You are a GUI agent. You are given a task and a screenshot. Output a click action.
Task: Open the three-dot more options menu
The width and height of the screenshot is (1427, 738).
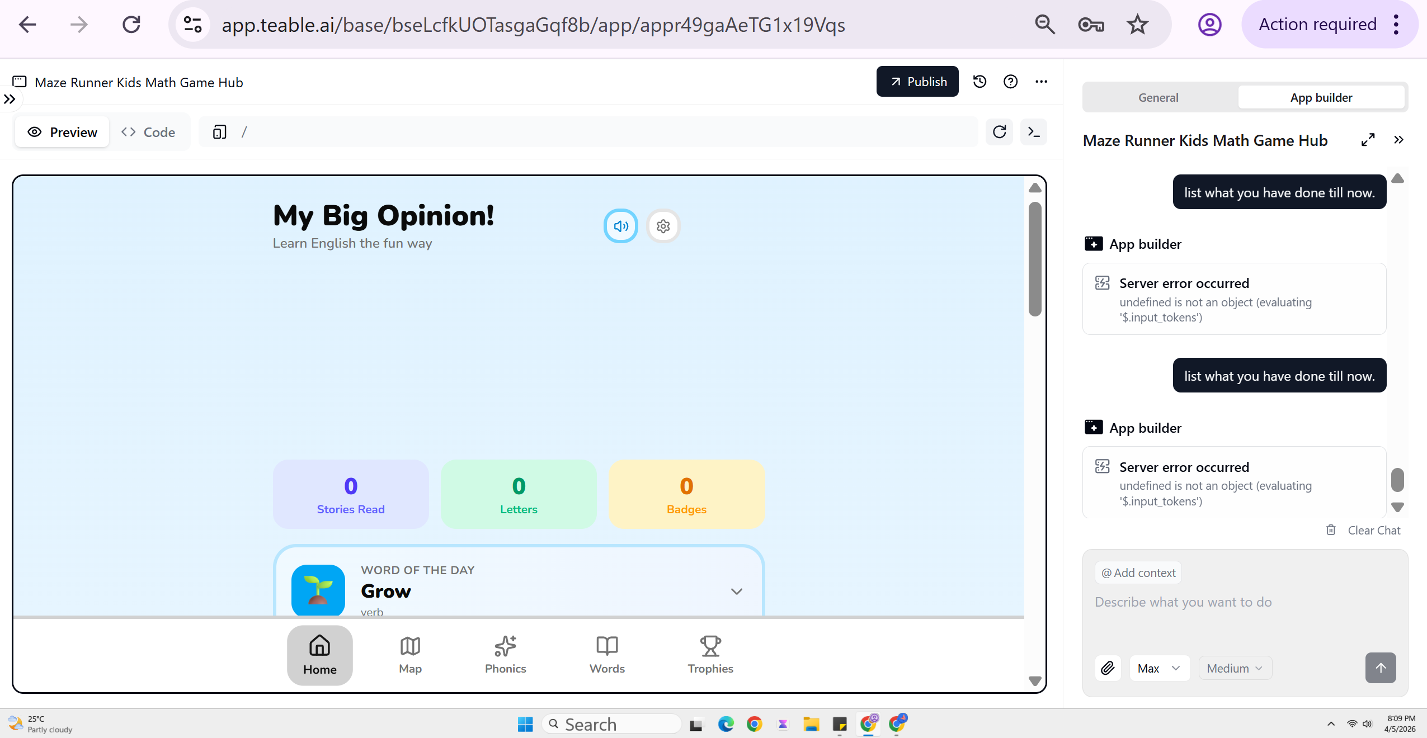point(1041,82)
